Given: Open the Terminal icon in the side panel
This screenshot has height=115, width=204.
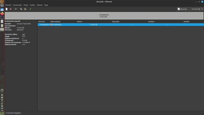Looking at the screenshot, I should [2, 17].
